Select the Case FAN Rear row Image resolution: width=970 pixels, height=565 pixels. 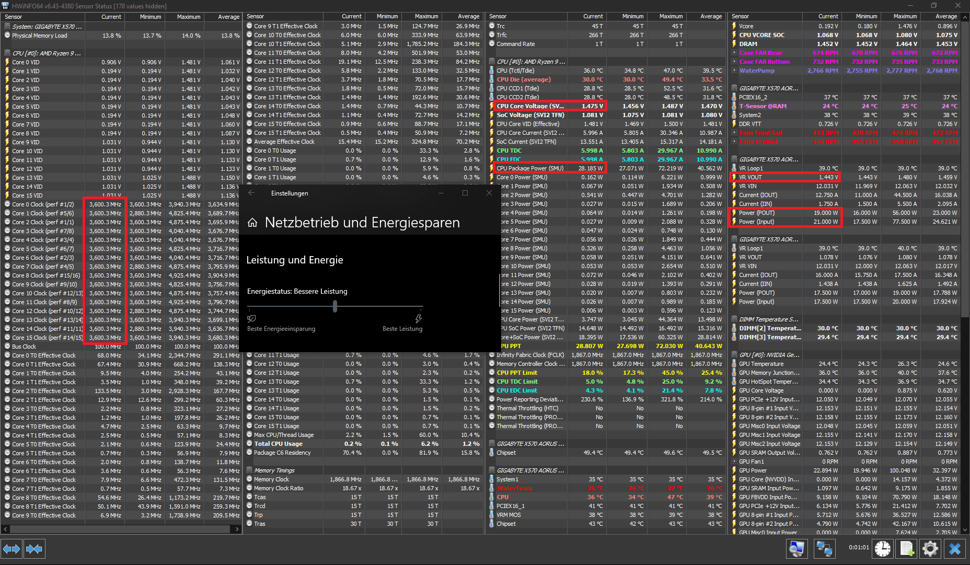click(x=845, y=53)
